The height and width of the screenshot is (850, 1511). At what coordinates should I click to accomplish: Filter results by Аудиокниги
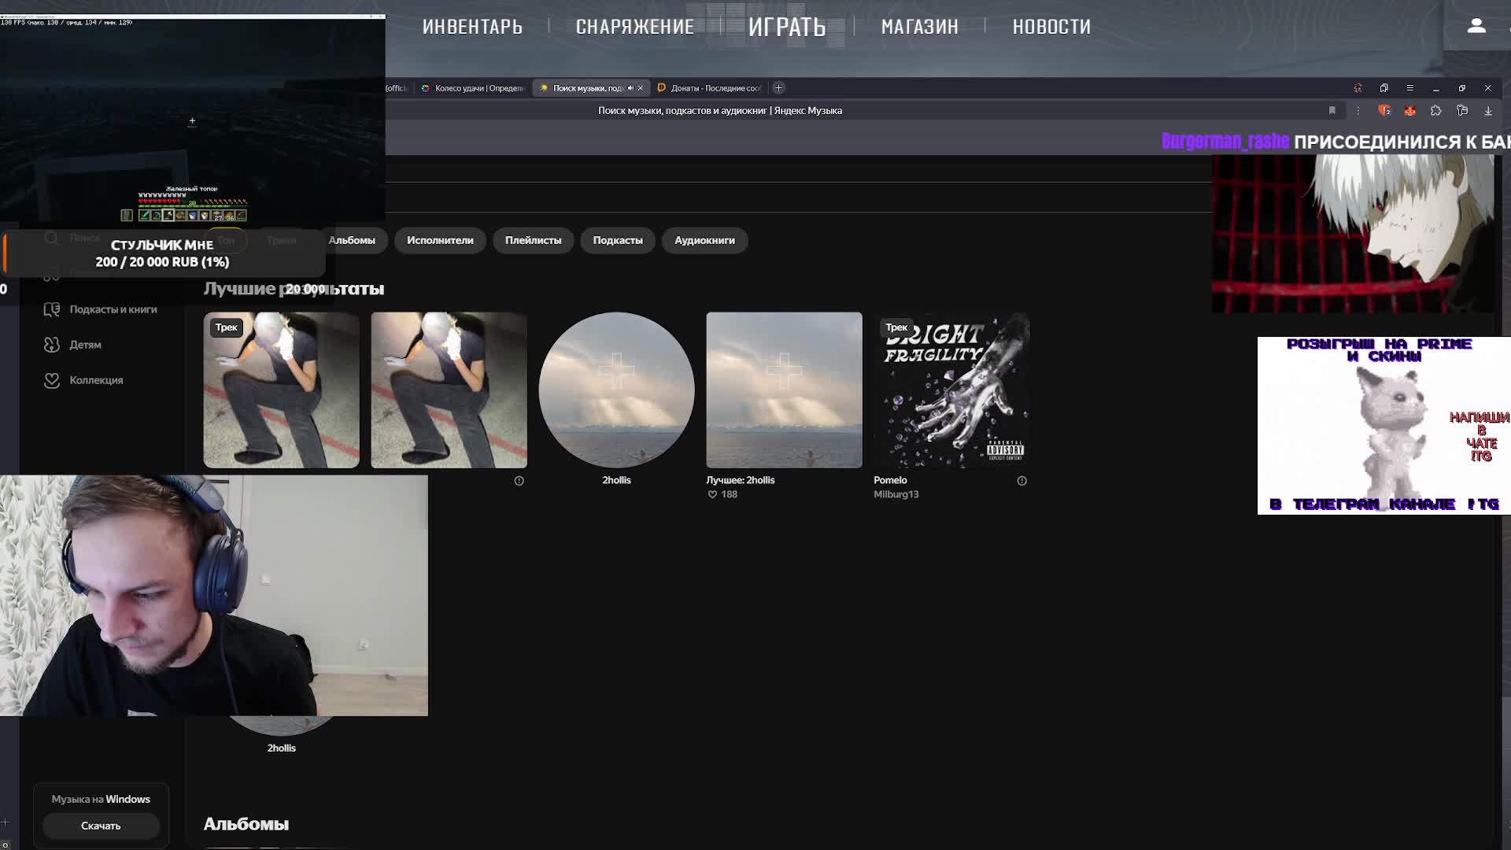click(x=704, y=240)
